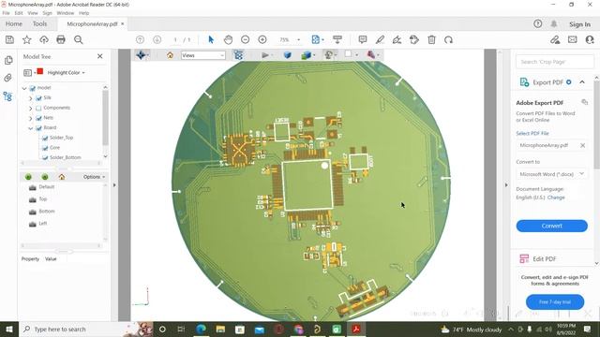Toggle the Model Tree sidebar icon
Screen dimensions: 600x337
tap(8, 96)
